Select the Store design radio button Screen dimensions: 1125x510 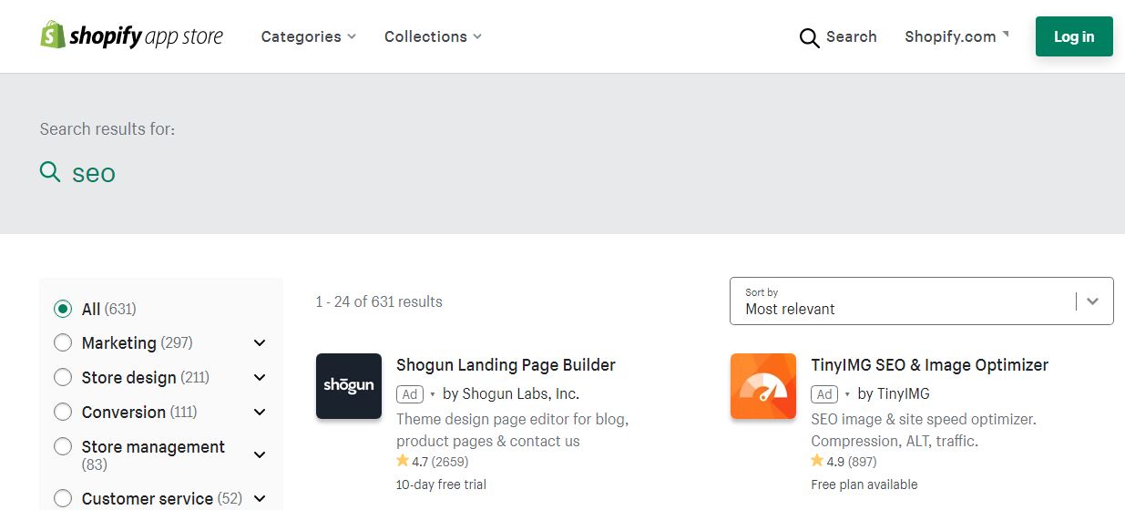(x=63, y=377)
